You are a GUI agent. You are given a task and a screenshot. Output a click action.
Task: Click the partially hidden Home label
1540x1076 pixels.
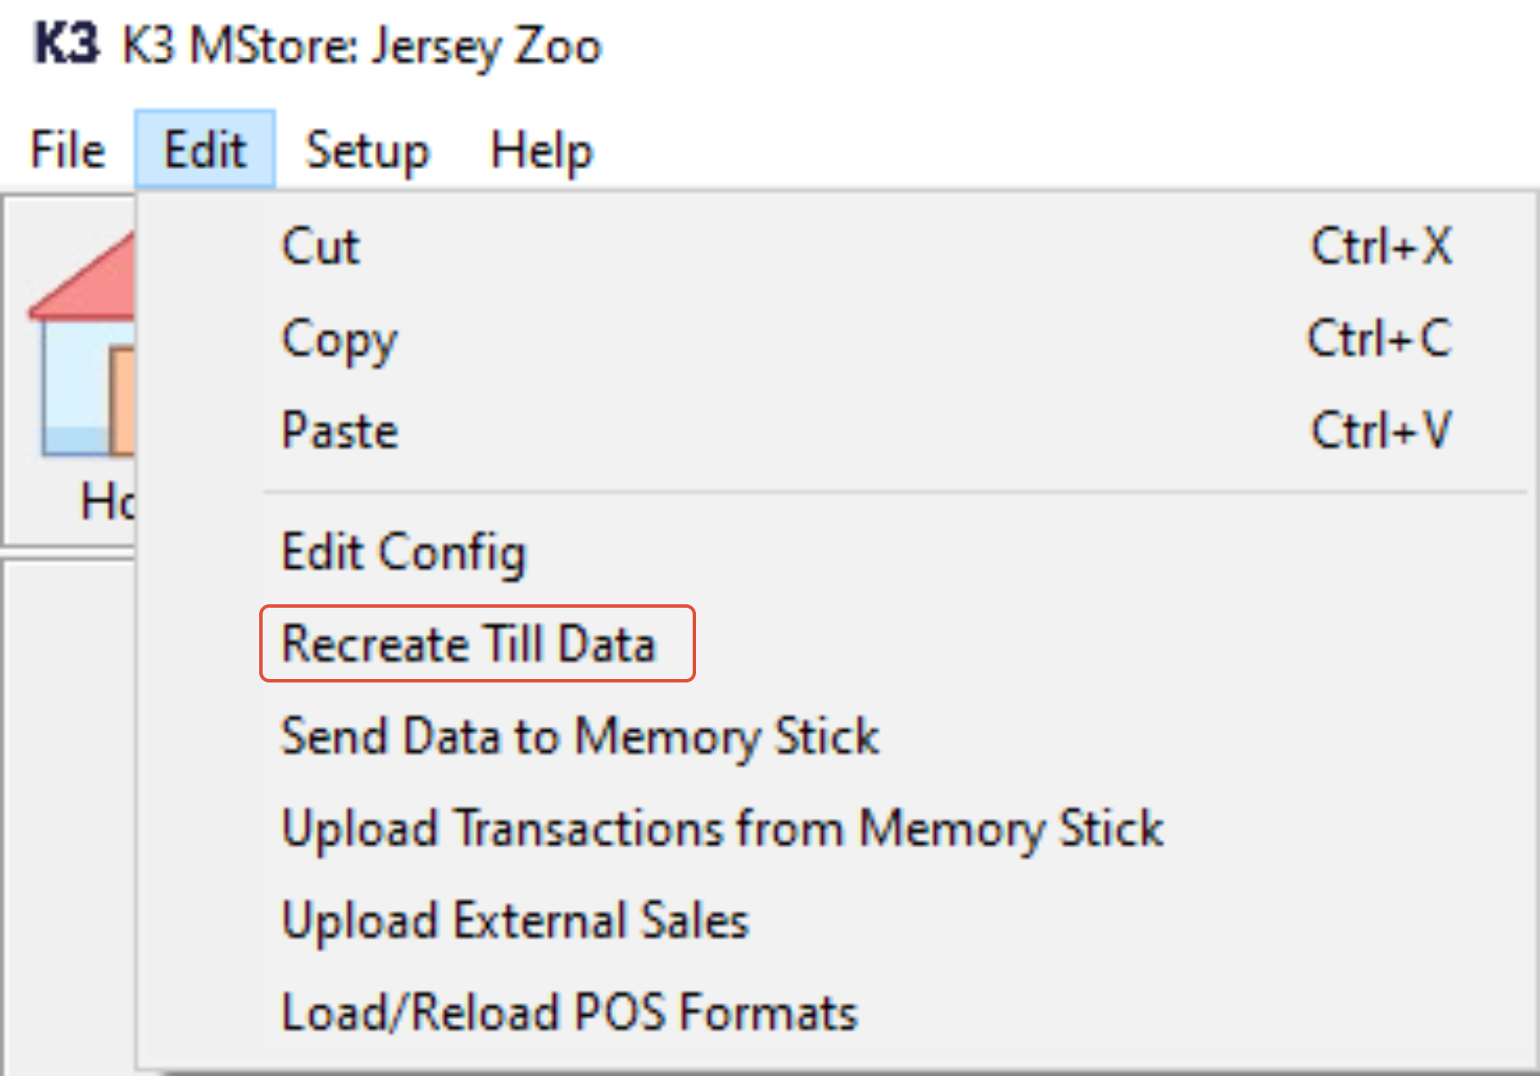click(107, 501)
